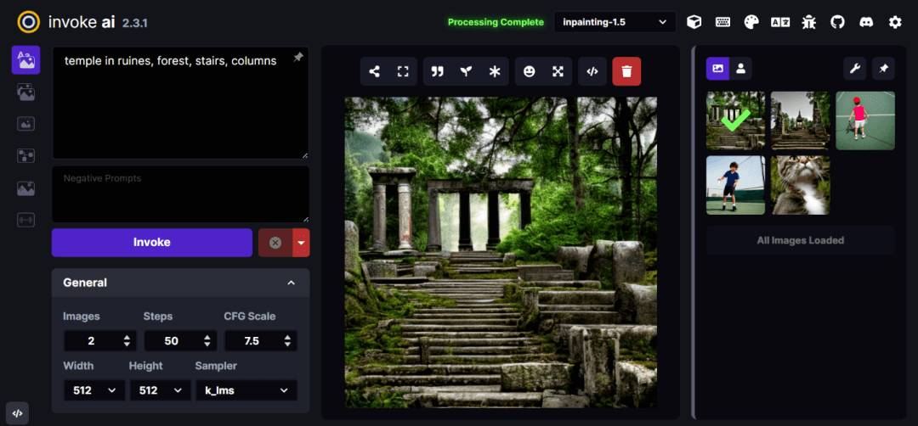Pin the prompt options panel

(x=297, y=58)
